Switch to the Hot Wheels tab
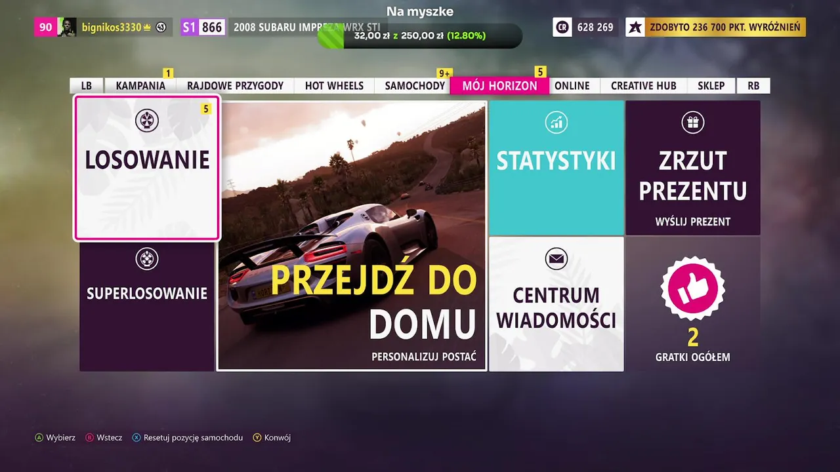Image resolution: width=840 pixels, height=472 pixels. point(334,86)
